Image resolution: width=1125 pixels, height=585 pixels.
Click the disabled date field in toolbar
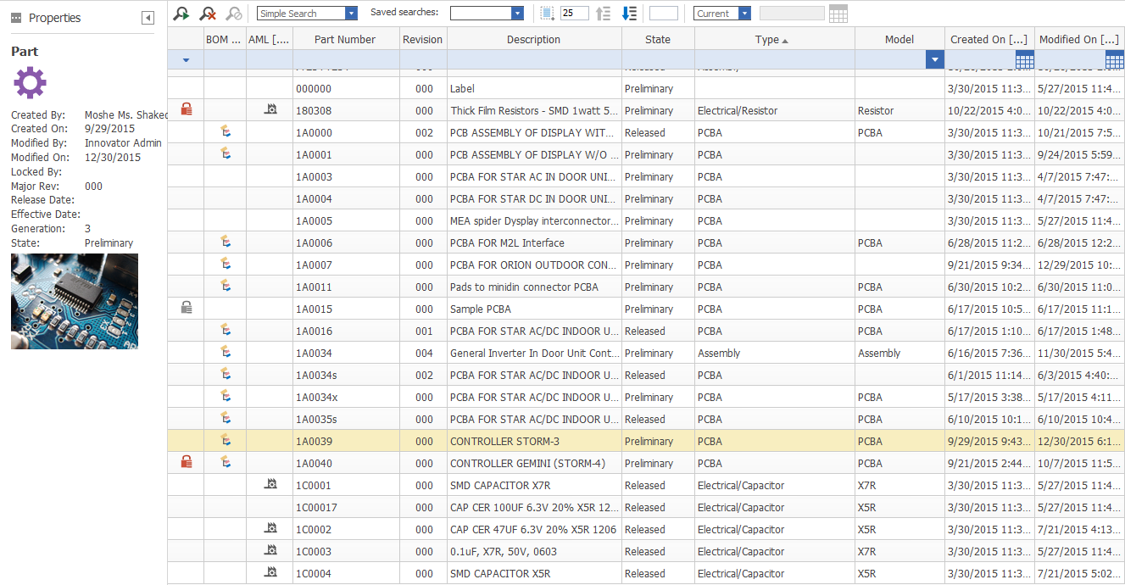click(792, 14)
